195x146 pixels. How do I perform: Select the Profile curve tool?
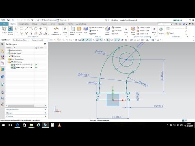tap(17, 29)
